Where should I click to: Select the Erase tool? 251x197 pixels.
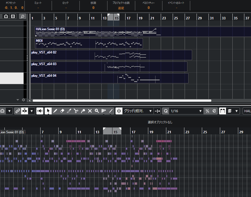(62, 111)
